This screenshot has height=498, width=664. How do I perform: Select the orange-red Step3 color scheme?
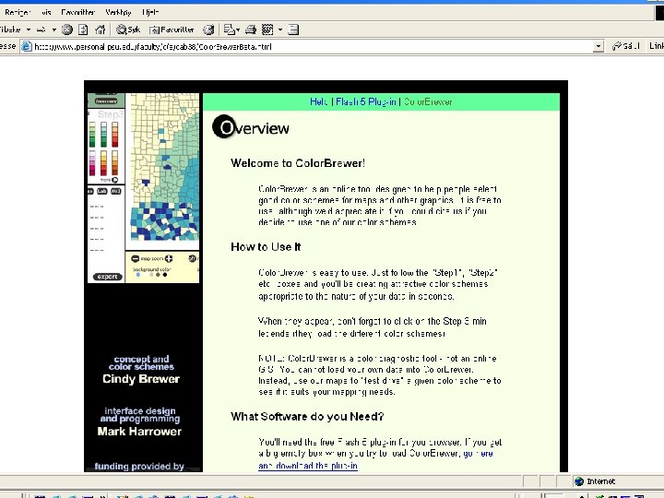pos(114,135)
